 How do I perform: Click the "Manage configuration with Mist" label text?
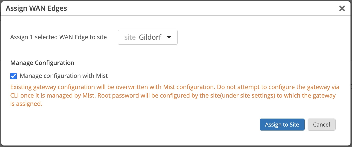[x=64, y=76]
